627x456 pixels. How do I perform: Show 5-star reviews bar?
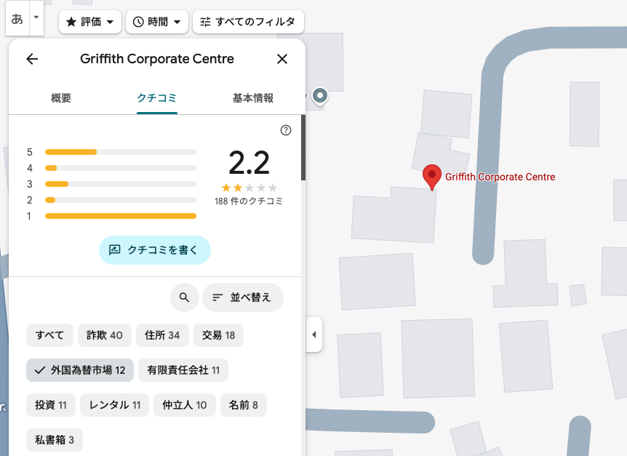click(121, 152)
